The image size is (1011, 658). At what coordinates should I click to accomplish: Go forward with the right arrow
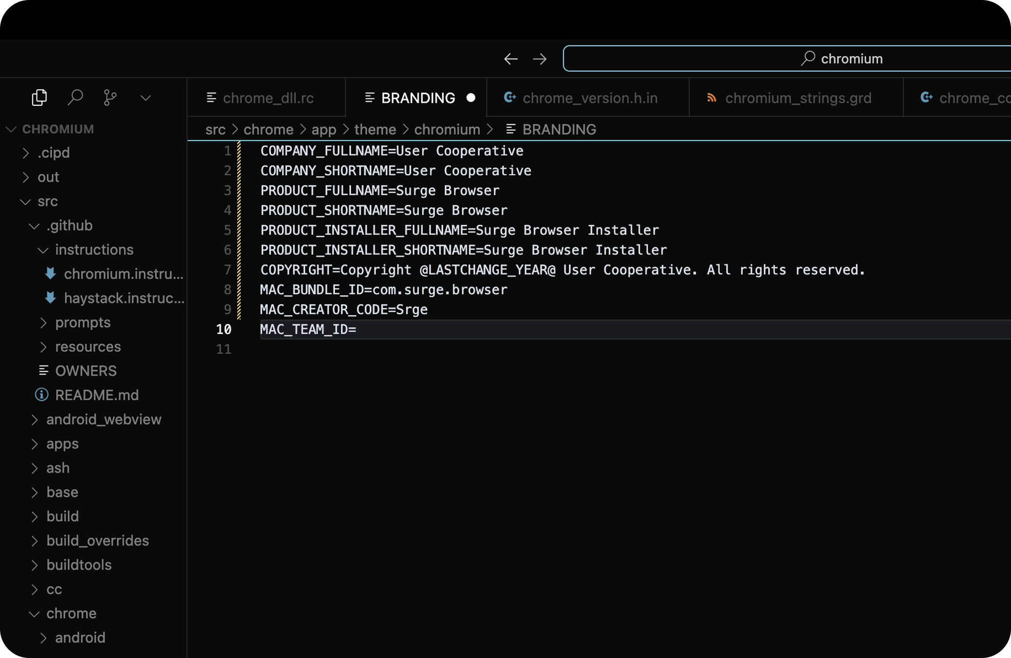pos(540,59)
